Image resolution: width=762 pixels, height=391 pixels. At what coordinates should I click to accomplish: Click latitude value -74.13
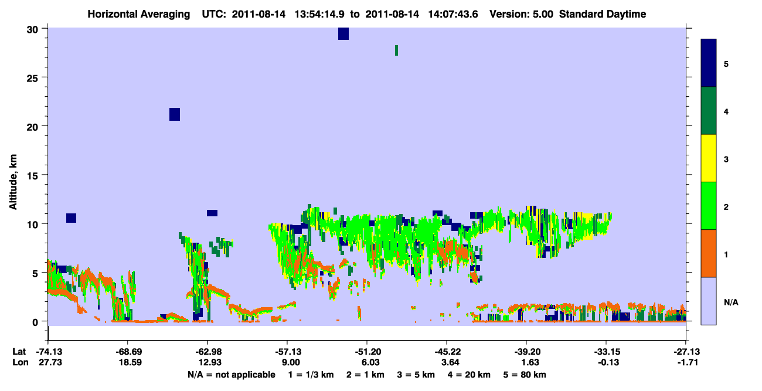pyautogui.click(x=48, y=352)
